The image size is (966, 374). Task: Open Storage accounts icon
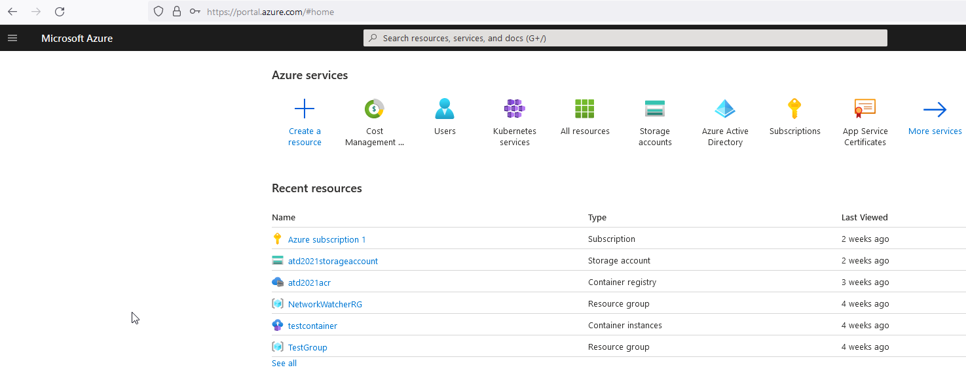coord(655,109)
